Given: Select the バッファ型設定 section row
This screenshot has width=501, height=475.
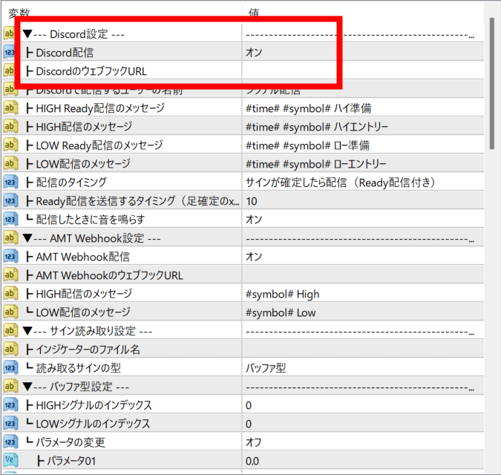Looking at the screenshot, I should pyautogui.click(x=243, y=387).
